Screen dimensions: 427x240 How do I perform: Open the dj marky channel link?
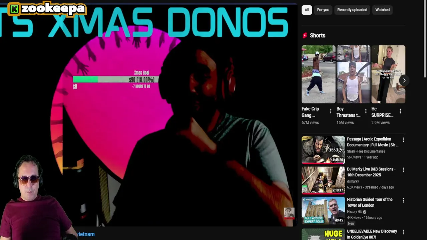point(353,181)
